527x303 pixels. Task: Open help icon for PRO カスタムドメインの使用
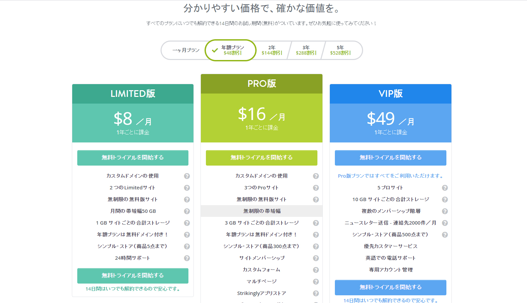[x=316, y=176]
